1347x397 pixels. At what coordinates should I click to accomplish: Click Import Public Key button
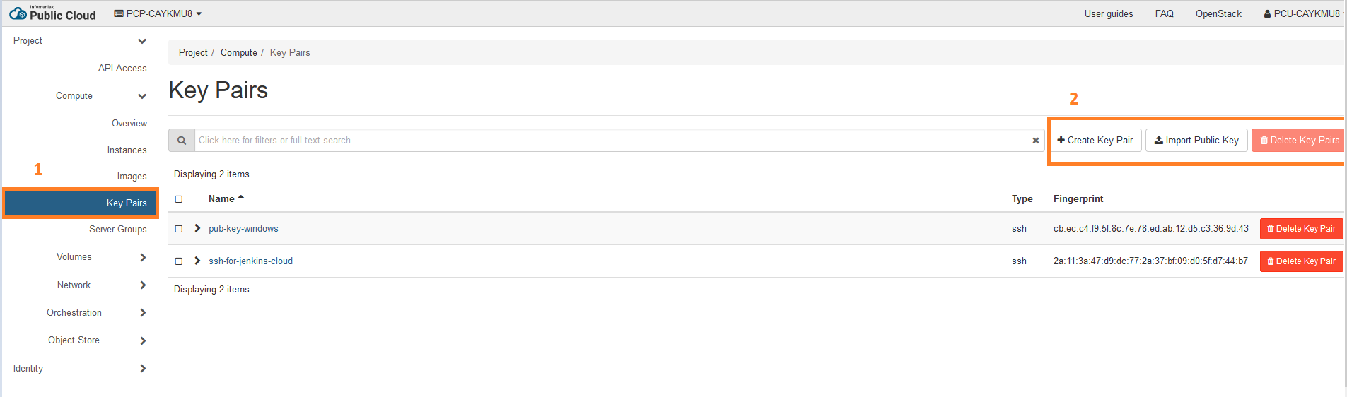[1196, 141]
